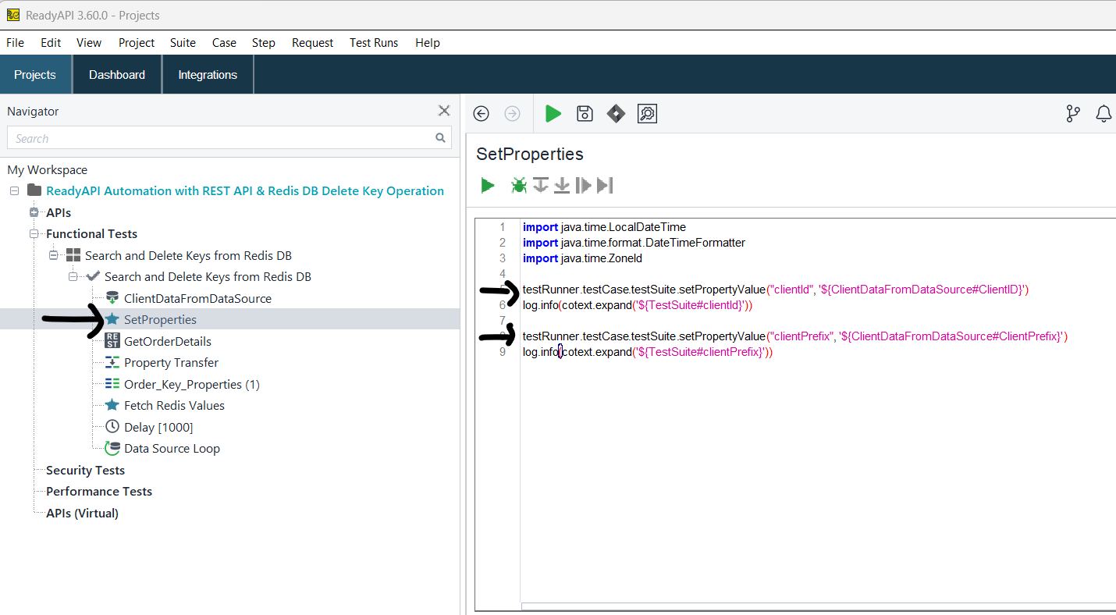Open the Integrations tab

(208, 75)
